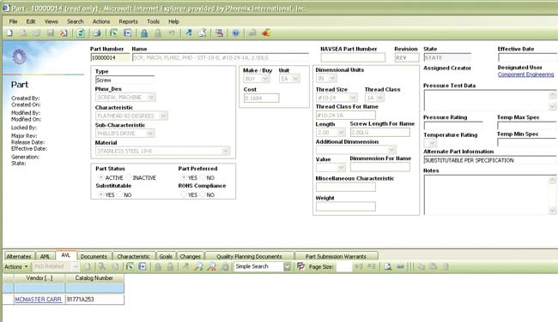Click the clear search magnifier with red X
Image resolution: width=558 pixels, height=322 pixels.
coord(212,266)
